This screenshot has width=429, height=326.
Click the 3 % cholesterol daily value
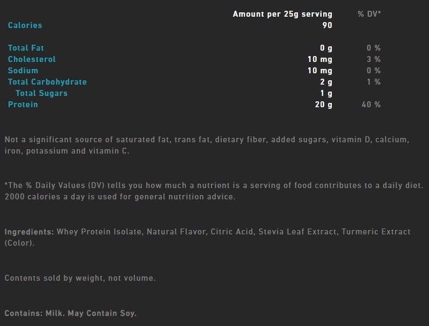point(373,59)
